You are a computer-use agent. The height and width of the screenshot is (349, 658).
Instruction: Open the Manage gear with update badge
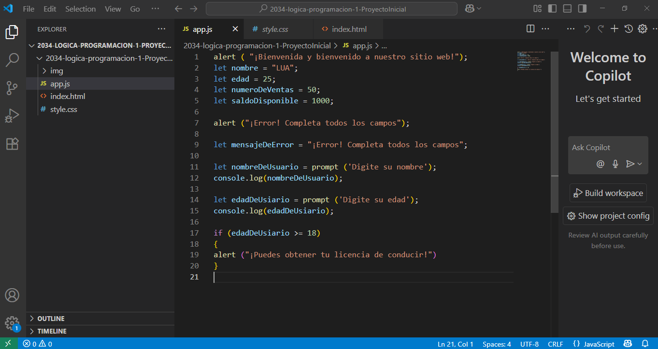coord(12,323)
